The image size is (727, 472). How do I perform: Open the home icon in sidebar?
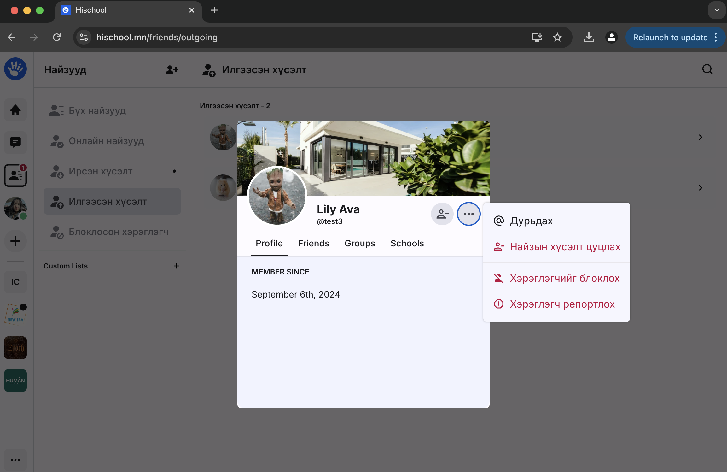15,110
